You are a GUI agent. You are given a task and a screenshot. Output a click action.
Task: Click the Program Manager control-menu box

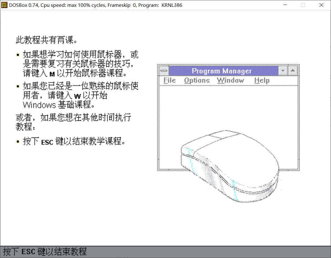[164, 71]
